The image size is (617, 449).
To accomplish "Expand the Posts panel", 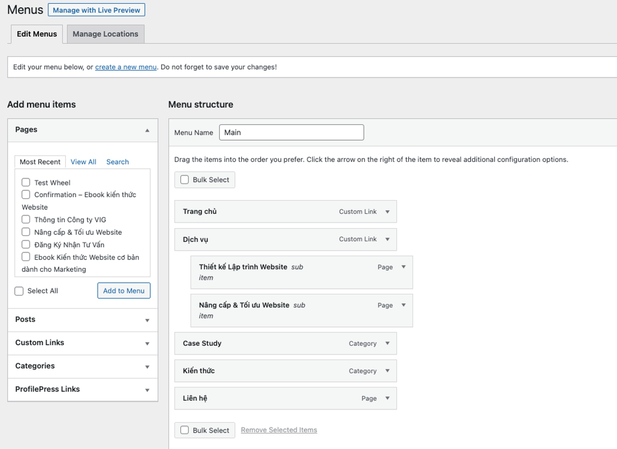I will tap(147, 320).
